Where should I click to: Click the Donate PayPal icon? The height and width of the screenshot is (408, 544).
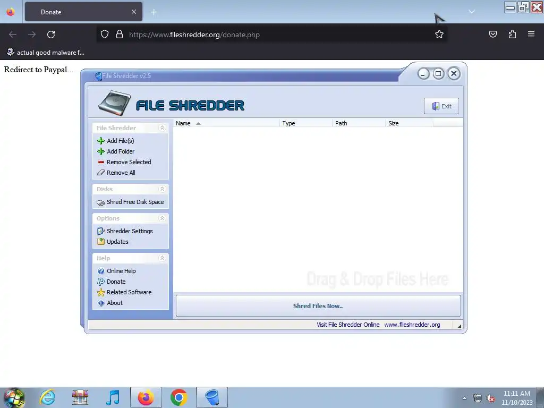101,282
